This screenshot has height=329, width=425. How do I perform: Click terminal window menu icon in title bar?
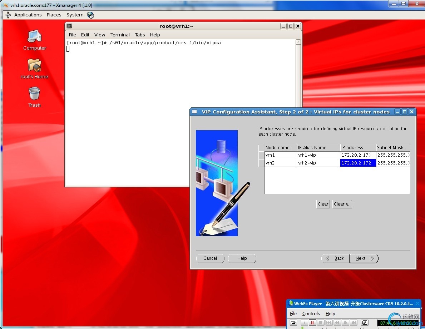[69, 26]
